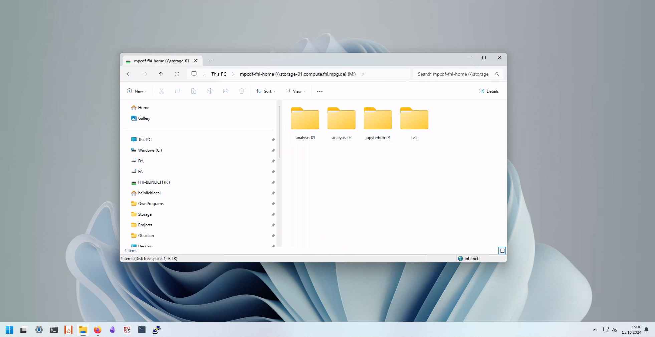Click the Share toolbar icon
Viewport: 655px width, 337px height.
226,91
